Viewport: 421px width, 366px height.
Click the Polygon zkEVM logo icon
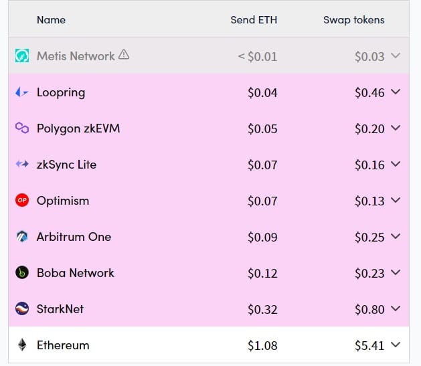click(x=22, y=128)
